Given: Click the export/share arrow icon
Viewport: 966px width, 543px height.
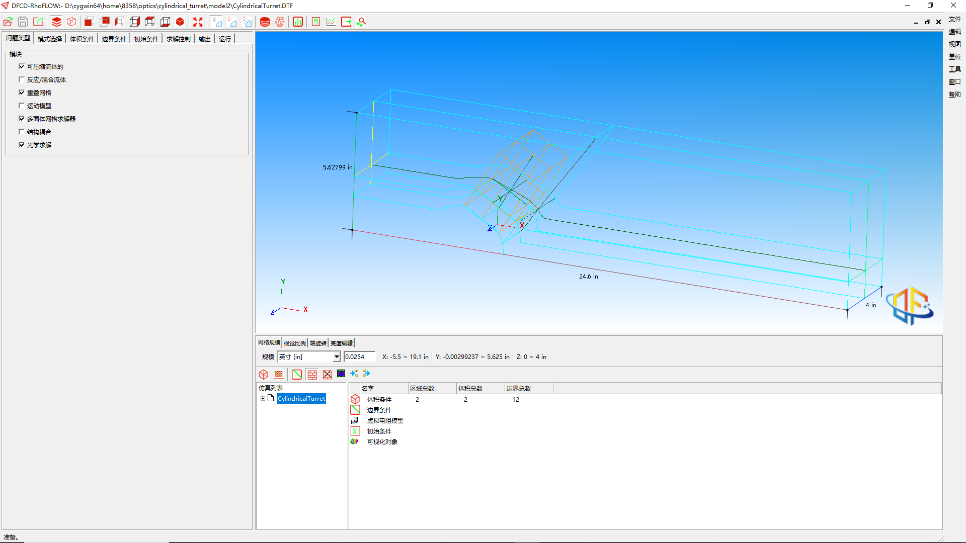Looking at the screenshot, I should 38,22.
